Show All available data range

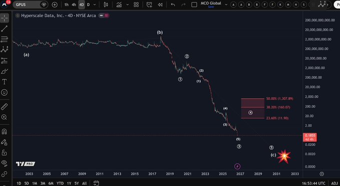(84, 183)
